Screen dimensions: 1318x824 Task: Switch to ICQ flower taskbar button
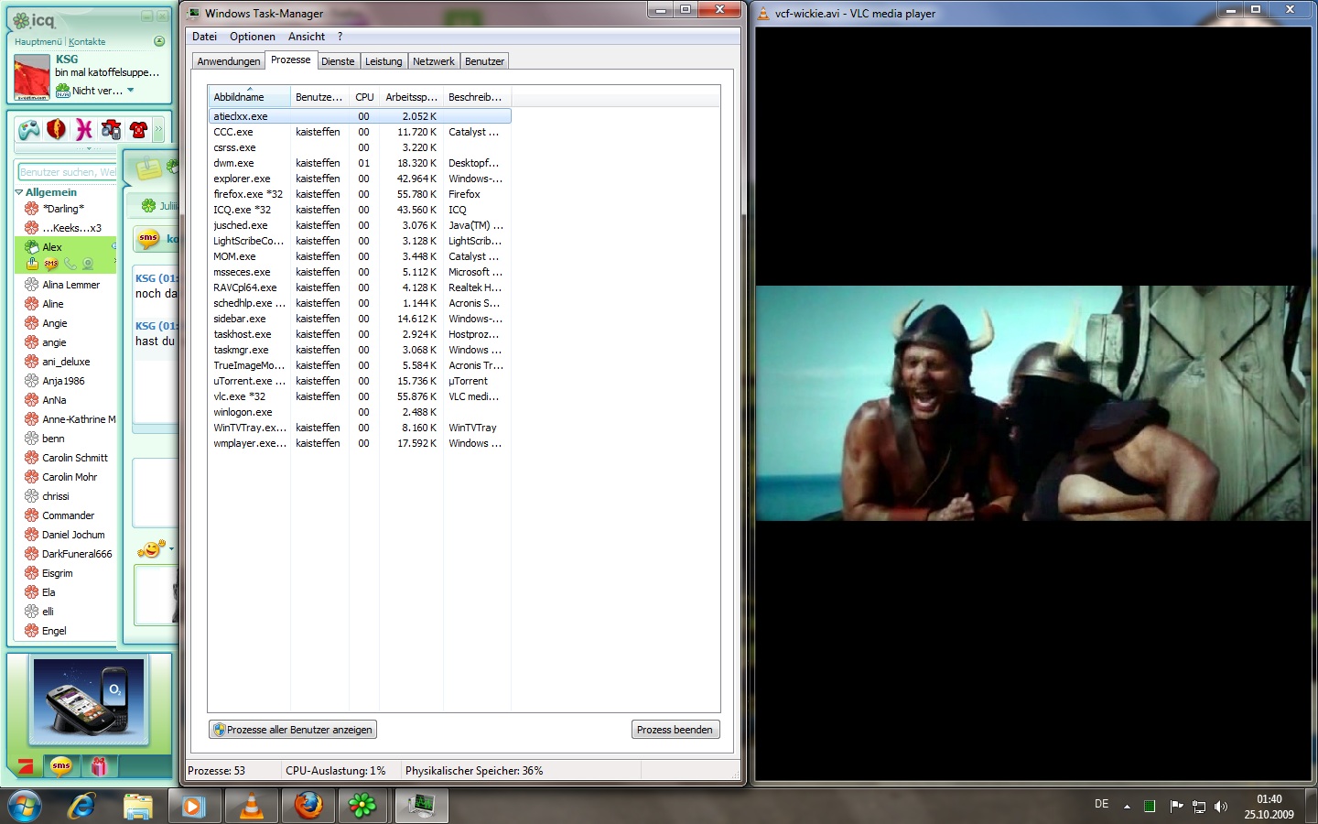363,806
